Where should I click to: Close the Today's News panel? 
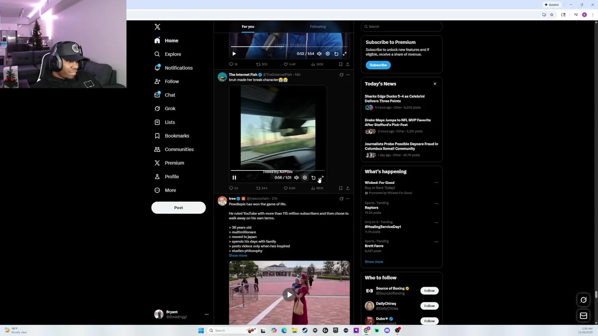click(435, 84)
